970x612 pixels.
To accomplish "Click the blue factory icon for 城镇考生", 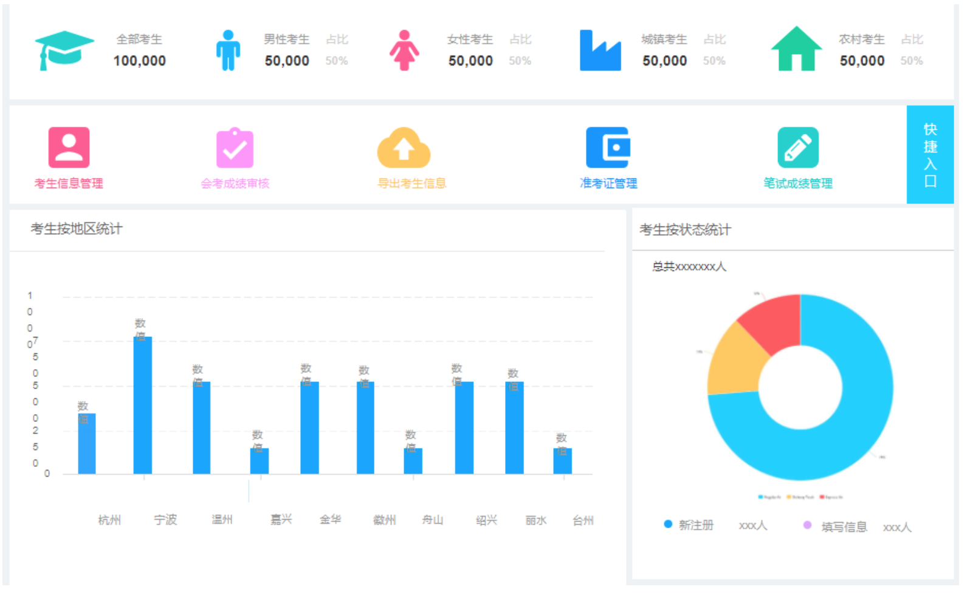I will 600,50.
